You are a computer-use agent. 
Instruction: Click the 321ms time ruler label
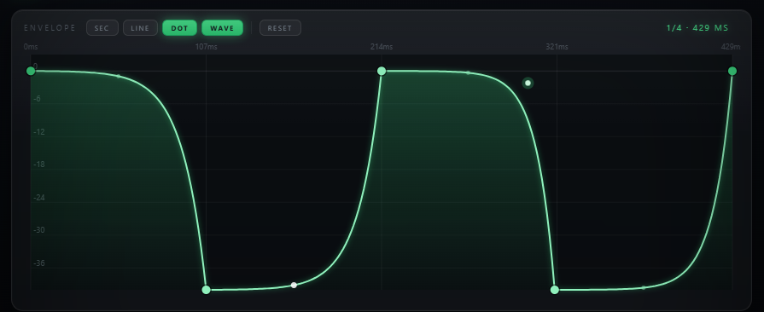tap(557, 47)
